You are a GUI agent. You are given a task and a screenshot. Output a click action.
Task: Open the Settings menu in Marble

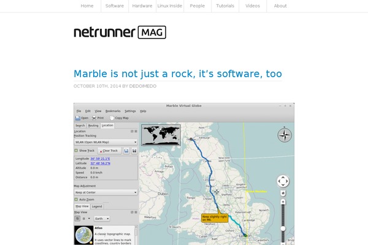pos(130,111)
